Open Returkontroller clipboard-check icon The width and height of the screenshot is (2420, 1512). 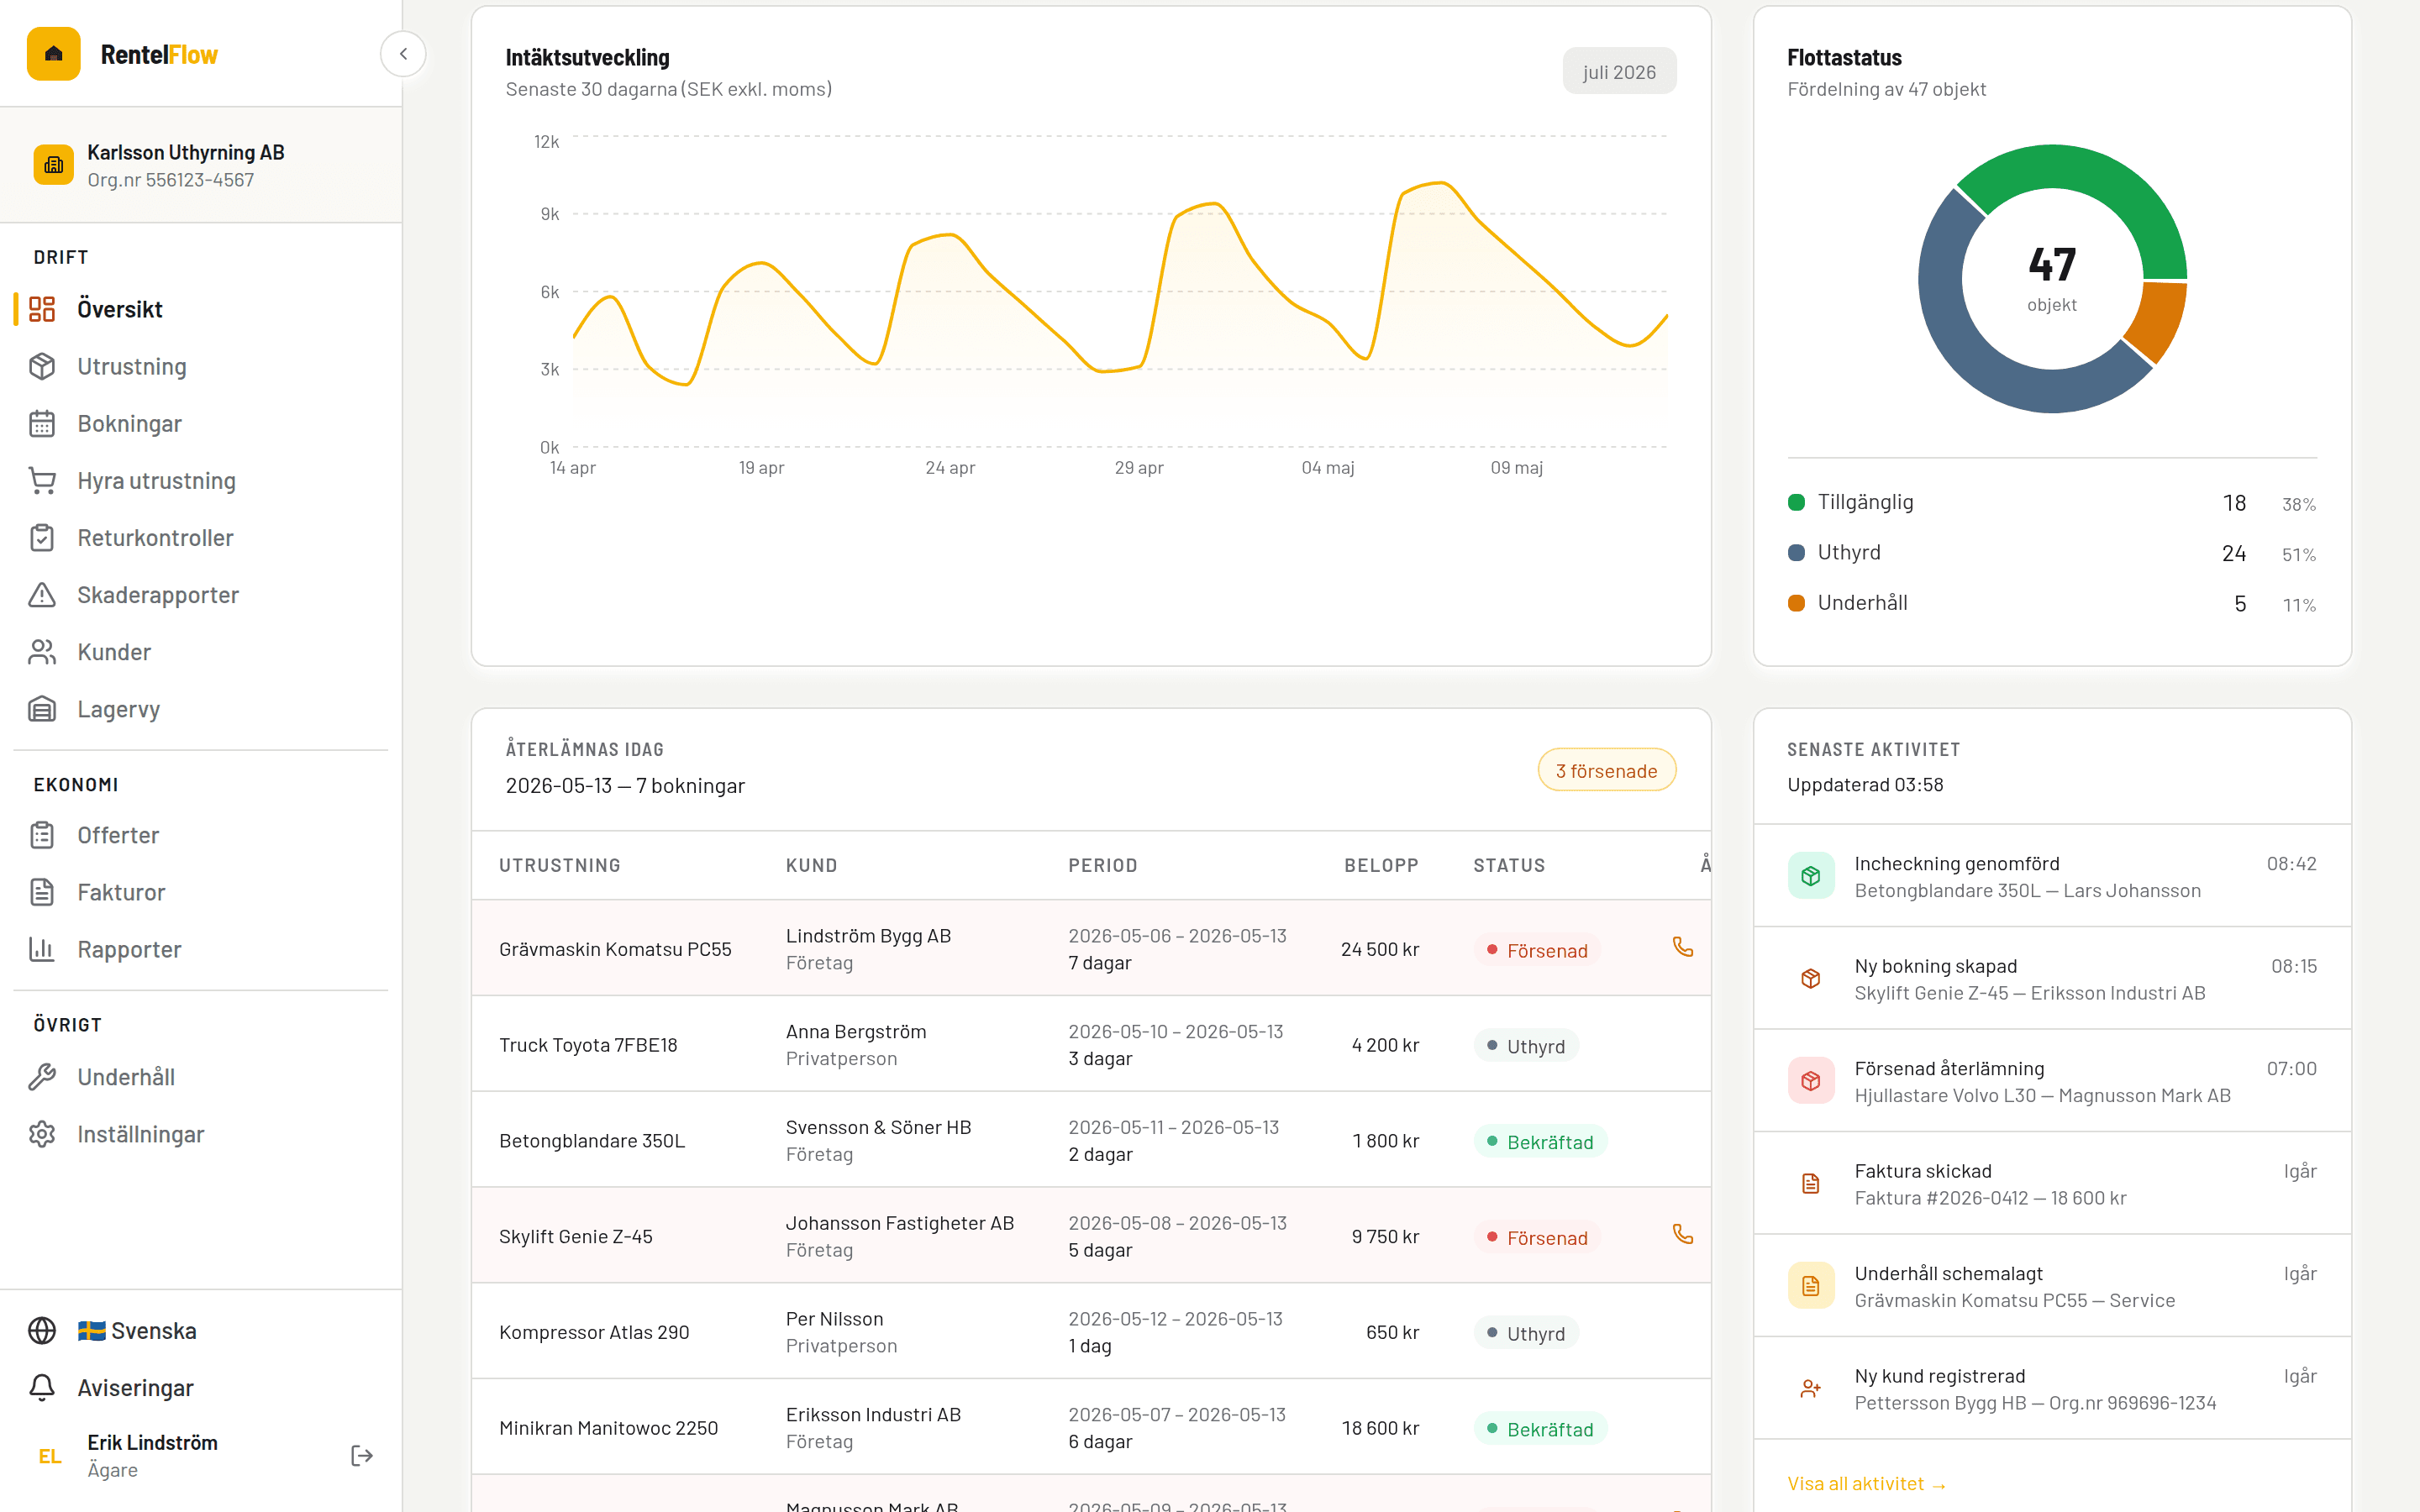click(x=42, y=537)
